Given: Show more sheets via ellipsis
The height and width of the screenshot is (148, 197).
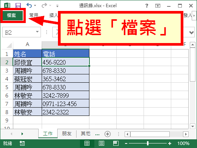Looking at the screenshot, I should tap(97, 134).
